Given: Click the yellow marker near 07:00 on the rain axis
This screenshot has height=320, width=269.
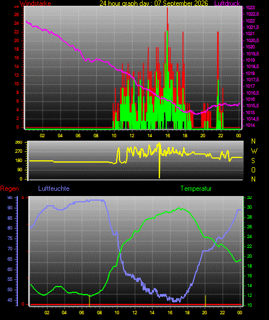Looking at the screenshot, I should point(89,300).
